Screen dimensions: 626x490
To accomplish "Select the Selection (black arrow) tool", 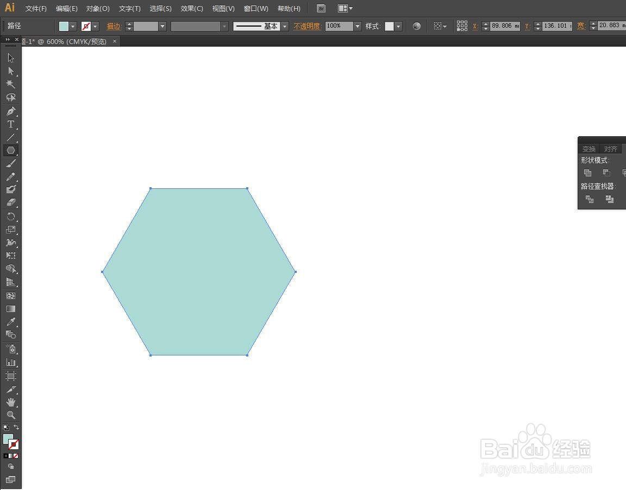I will pos(11,58).
